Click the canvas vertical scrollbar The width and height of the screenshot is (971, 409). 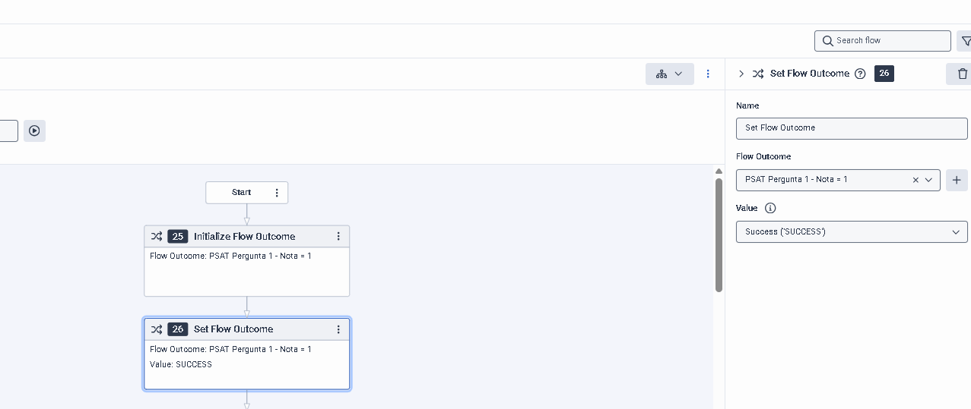coord(719,235)
